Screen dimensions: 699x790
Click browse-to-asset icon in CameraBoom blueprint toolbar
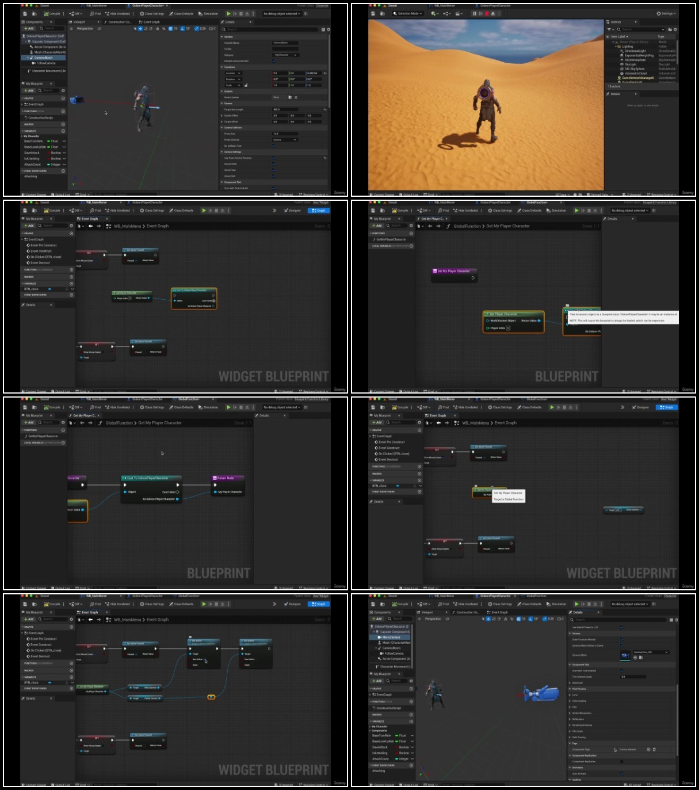point(35,14)
